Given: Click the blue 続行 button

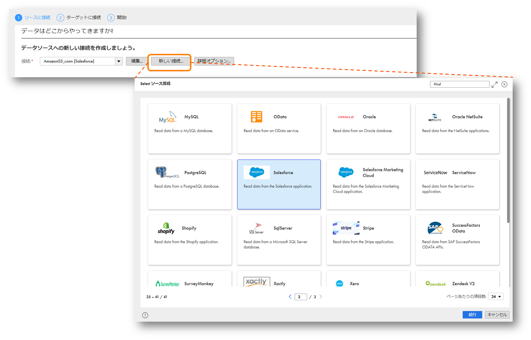Looking at the screenshot, I should (472, 315).
